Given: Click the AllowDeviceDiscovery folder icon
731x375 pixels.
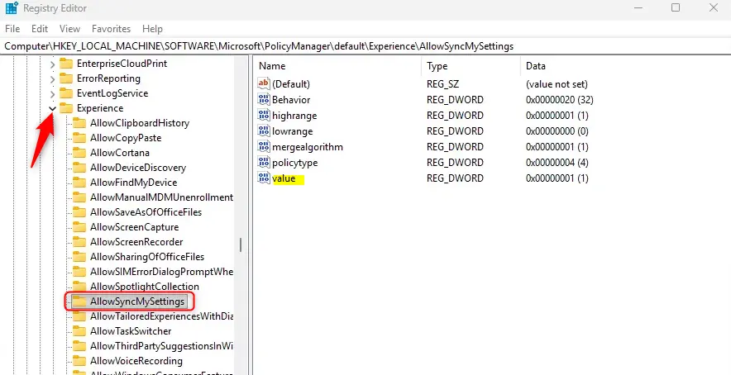Looking at the screenshot, I should pos(79,168).
